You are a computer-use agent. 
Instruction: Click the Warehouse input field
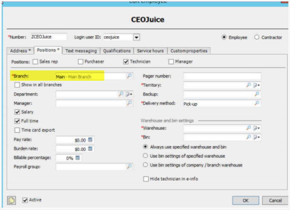click(x=215, y=128)
